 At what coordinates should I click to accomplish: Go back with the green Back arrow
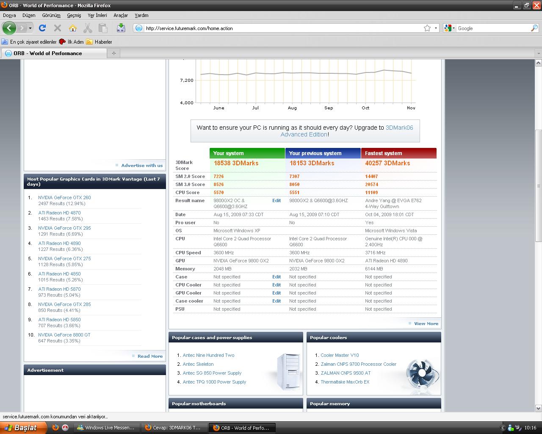[9, 28]
